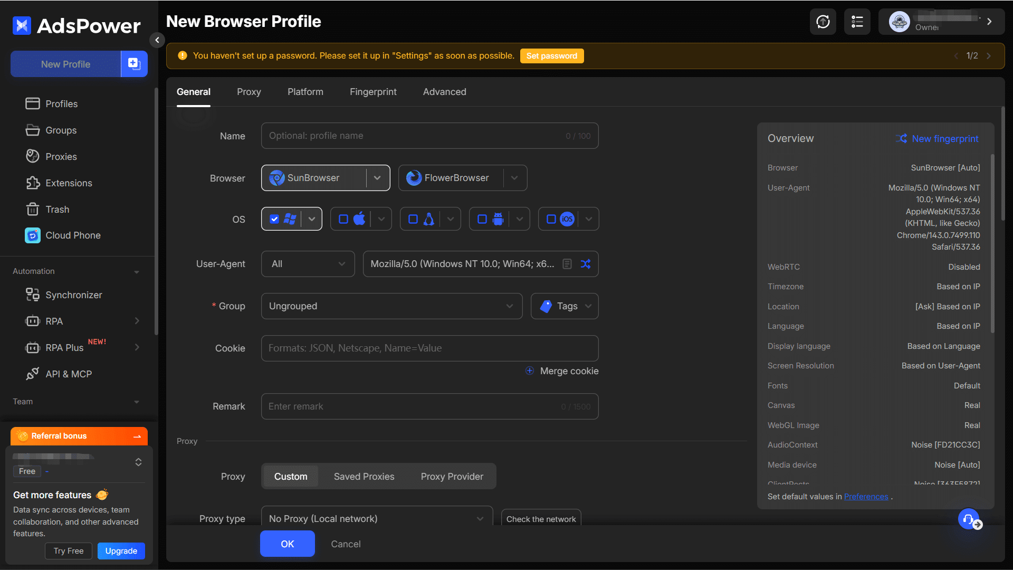Screen dimensions: 1013x570
Task: Switch to the Advanced tab
Action: click(445, 92)
